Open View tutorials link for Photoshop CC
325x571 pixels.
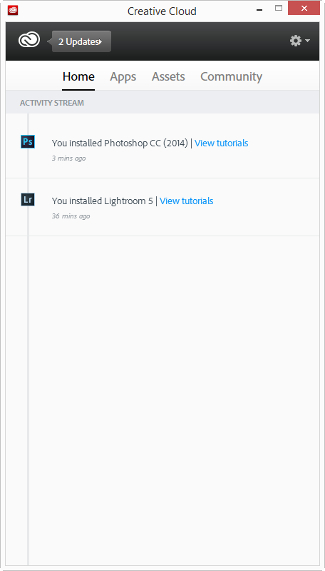222,143
